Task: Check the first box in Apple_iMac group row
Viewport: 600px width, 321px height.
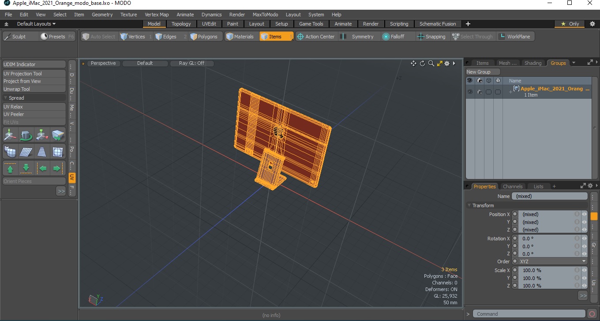Action: coord(488,92)
